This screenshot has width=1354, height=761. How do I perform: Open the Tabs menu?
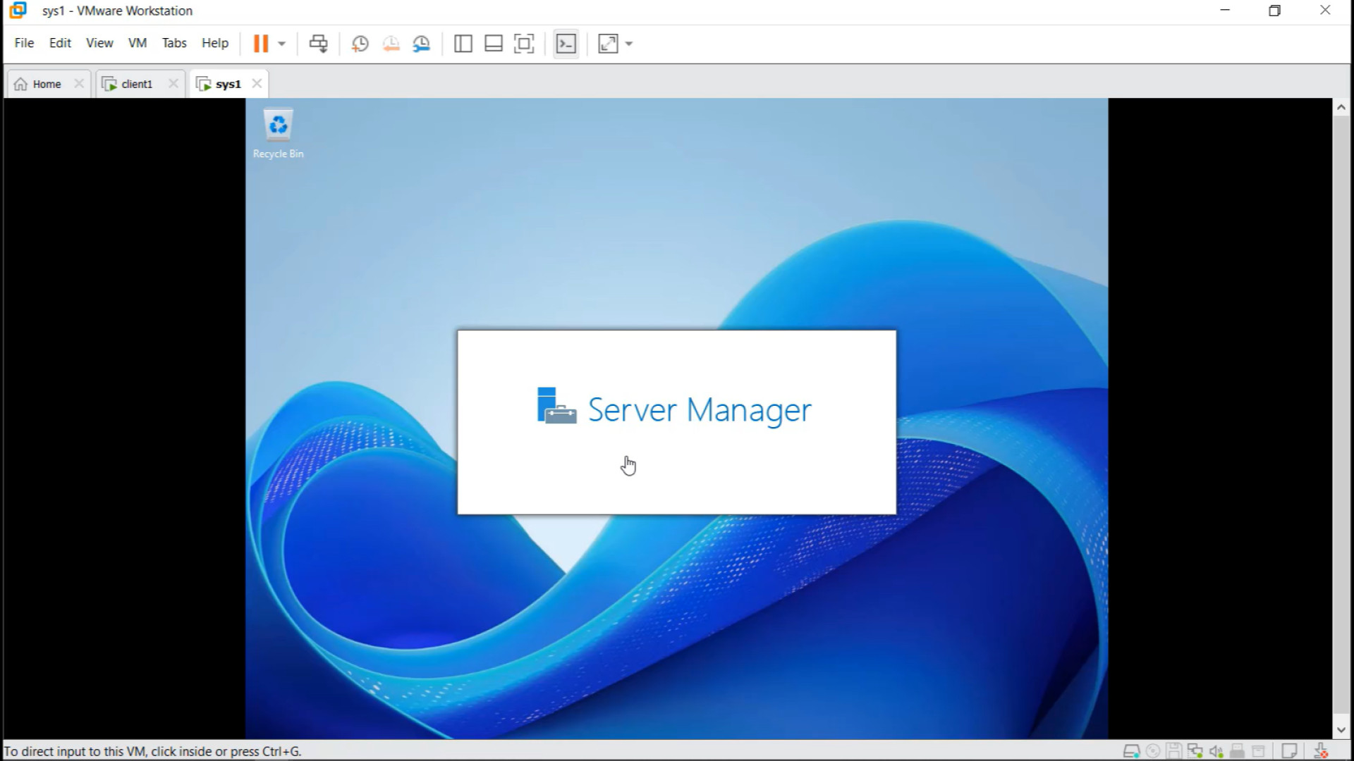pos(174,43)
